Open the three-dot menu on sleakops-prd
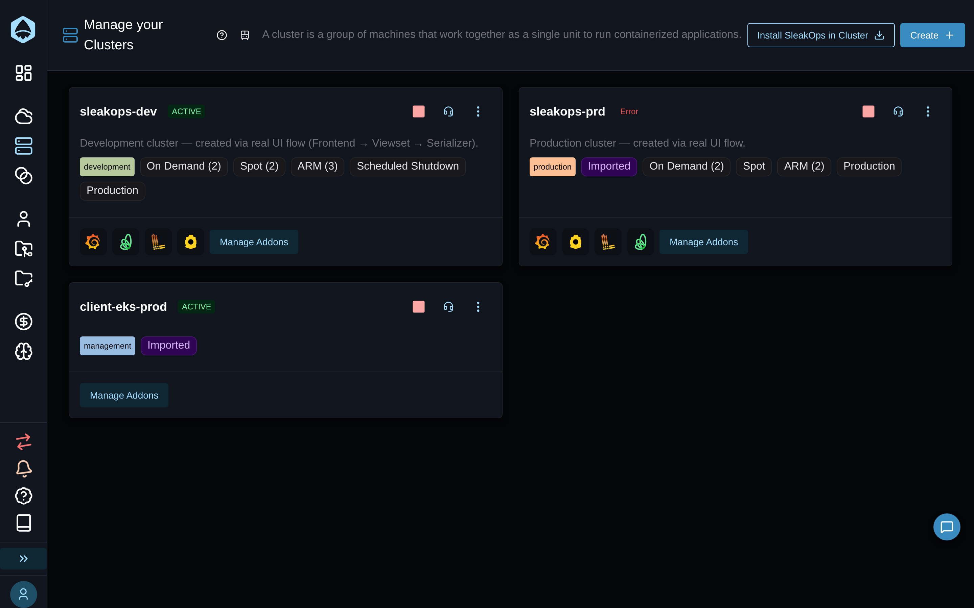This screenshot has height=608, width=974. click(928, 111)
